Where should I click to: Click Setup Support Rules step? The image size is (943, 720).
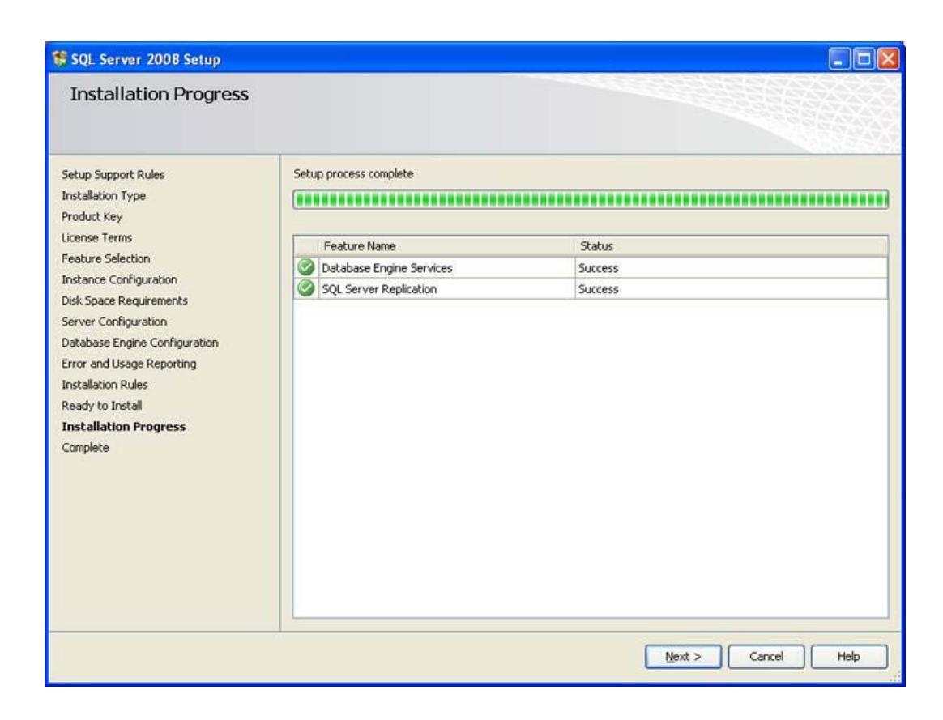pyautogui.click(x=113, y=174)
